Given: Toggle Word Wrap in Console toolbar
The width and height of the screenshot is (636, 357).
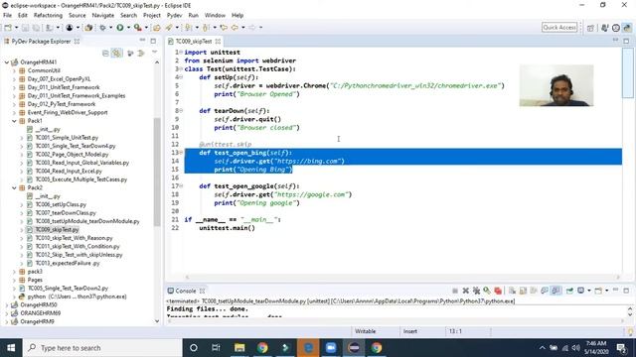Looking at the screenshot, I should pos(534,291).
